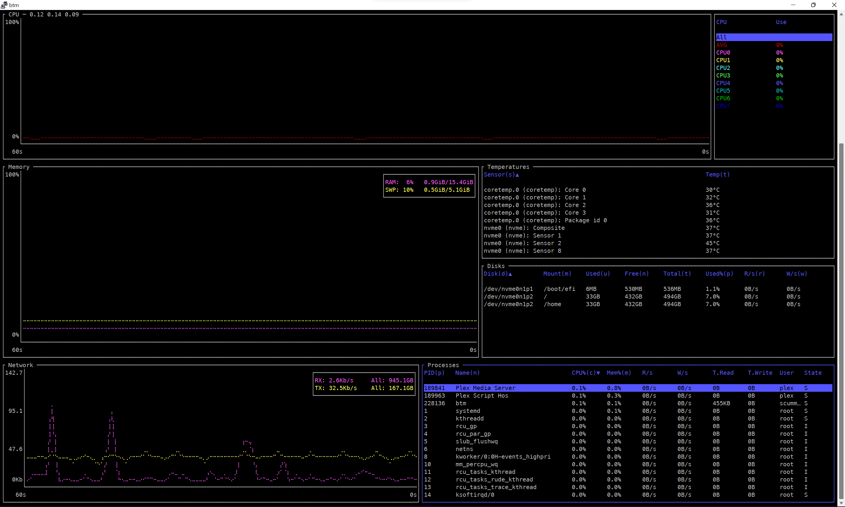Sort disks by Used(u) column header

598,274
